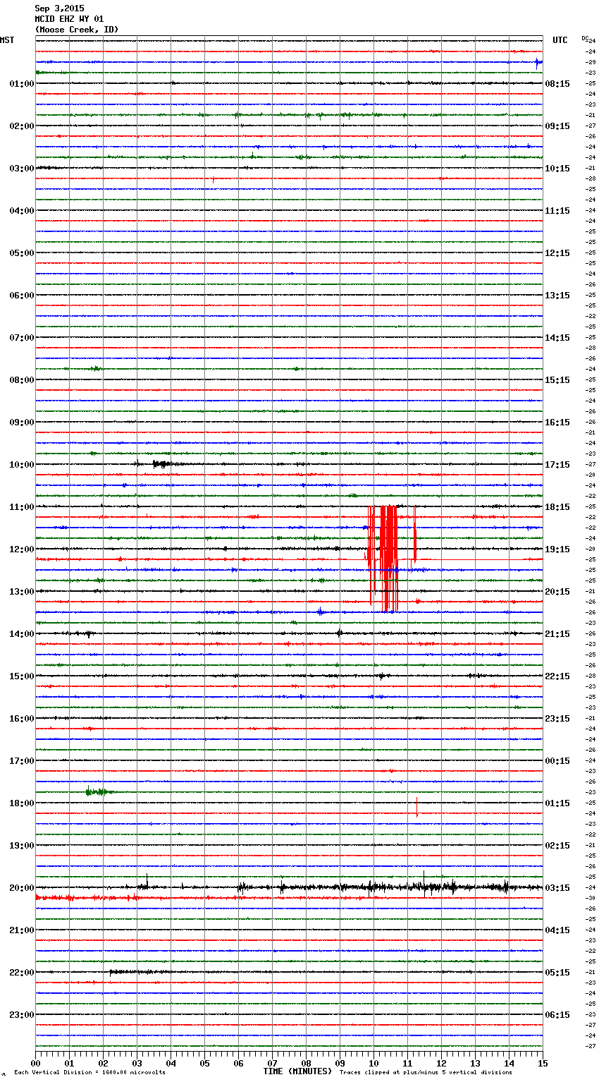
Task: Select the MST time label "04:00"
Action: (x=22, y=211)
